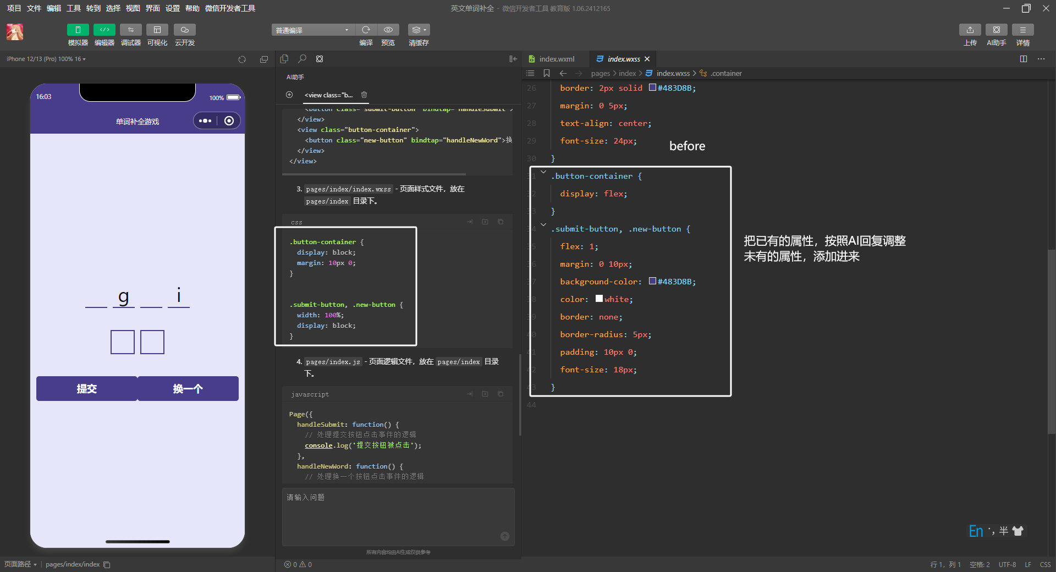Open the file explorer icon in sidebar
1056x572 pixels.
click(x=284, y=59)
